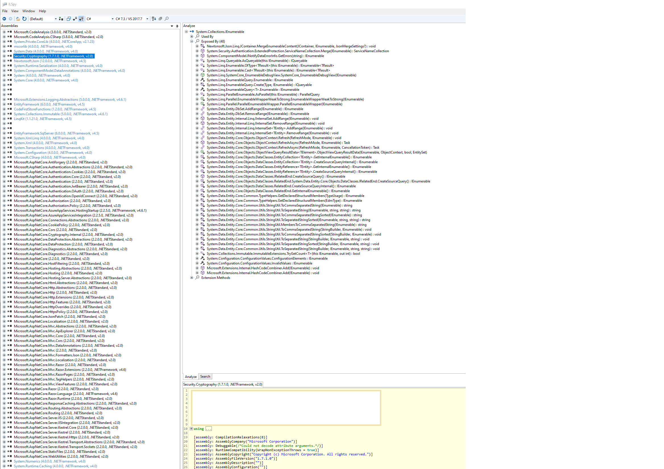Viewport: 664px width, 469px height.
Task: Open the (Default) assembly list dropdown
Action: click(x=55, y=19)
